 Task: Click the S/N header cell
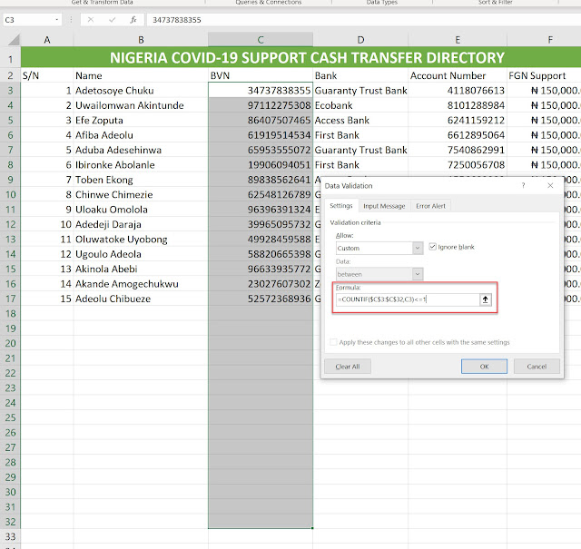[x=47, y=75]
